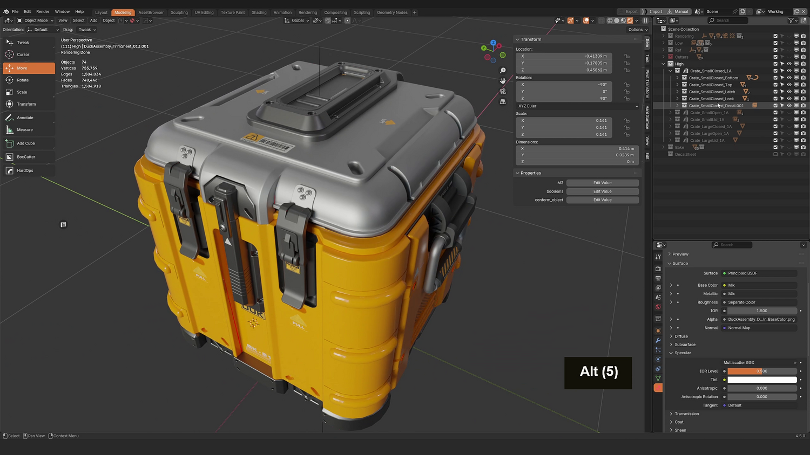The height and width of the screenshot is (455, 810).
Task: Click the Blender logo menu icon
Action: (x=6, y=11)
